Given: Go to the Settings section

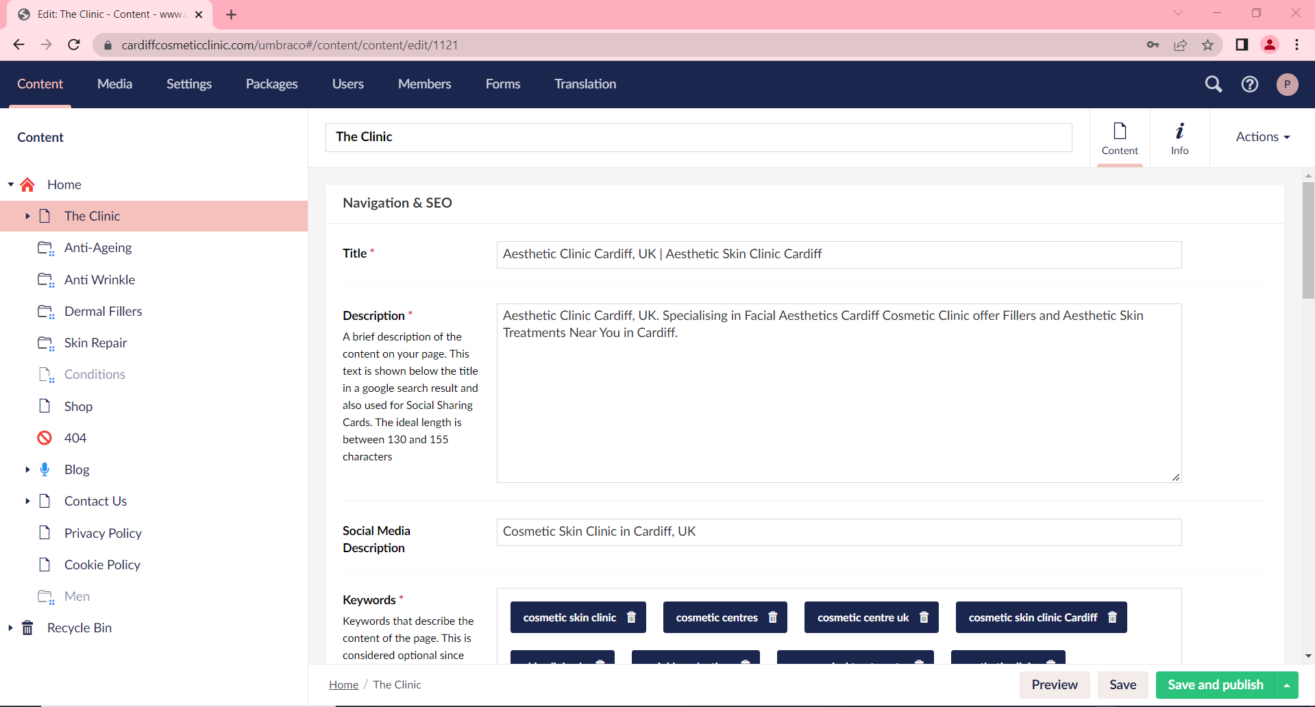Looking at the screenshot, I should 188,84.
